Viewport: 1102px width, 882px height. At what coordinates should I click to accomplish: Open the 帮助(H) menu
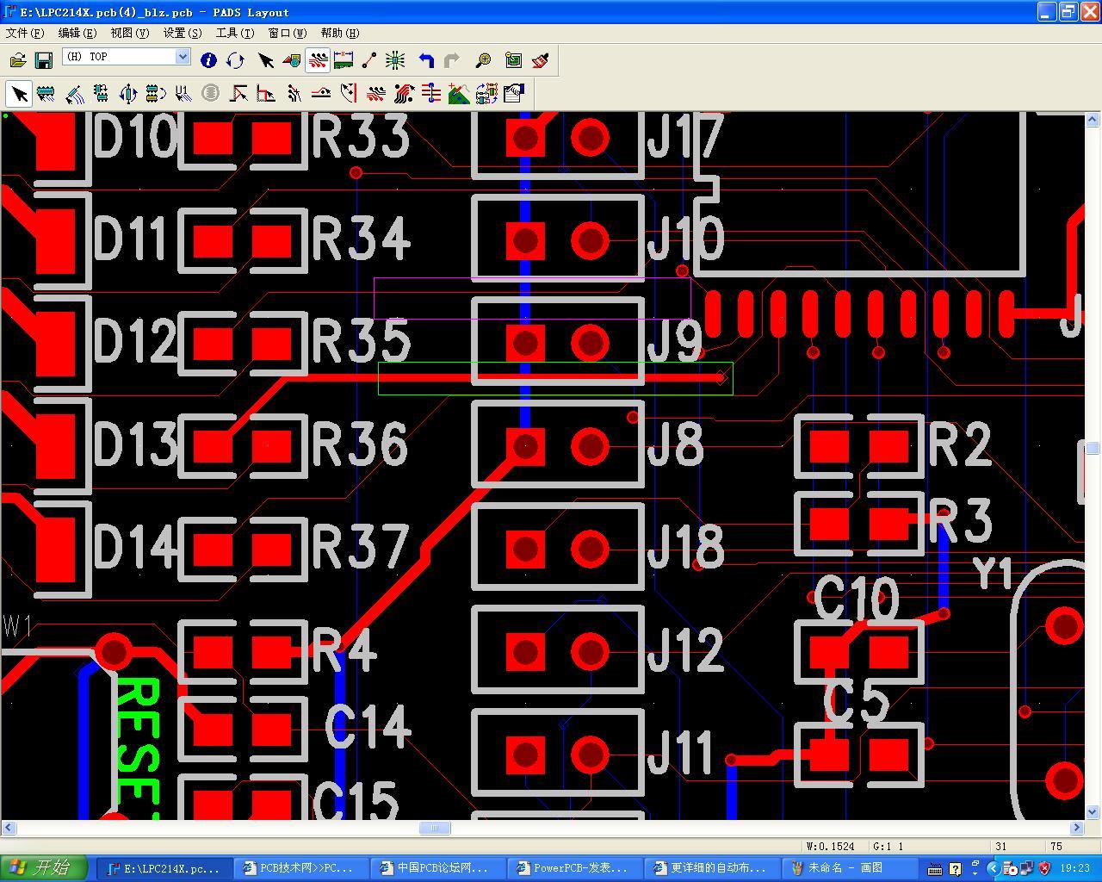click(x=340, y=33)
